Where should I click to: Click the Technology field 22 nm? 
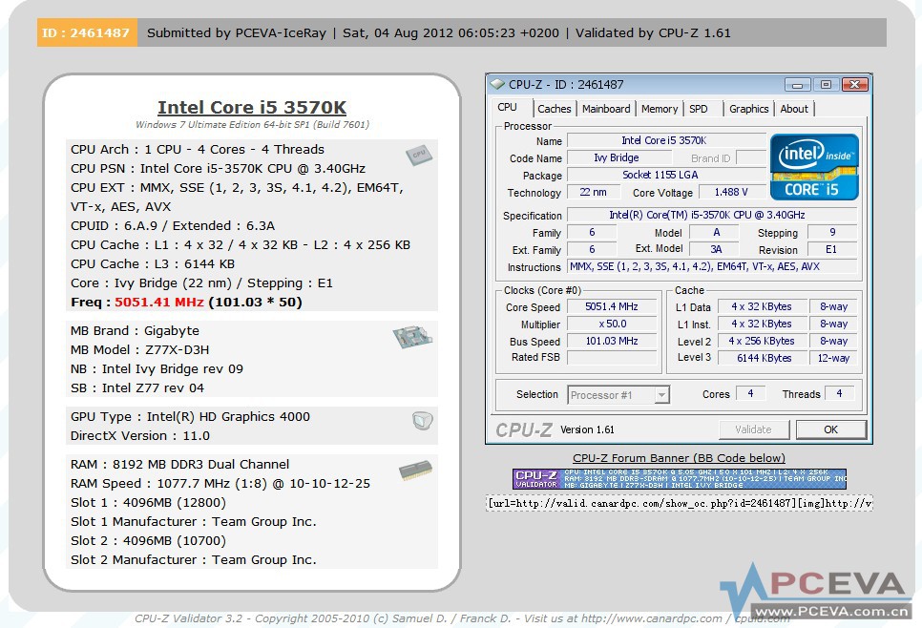[594, 192]
